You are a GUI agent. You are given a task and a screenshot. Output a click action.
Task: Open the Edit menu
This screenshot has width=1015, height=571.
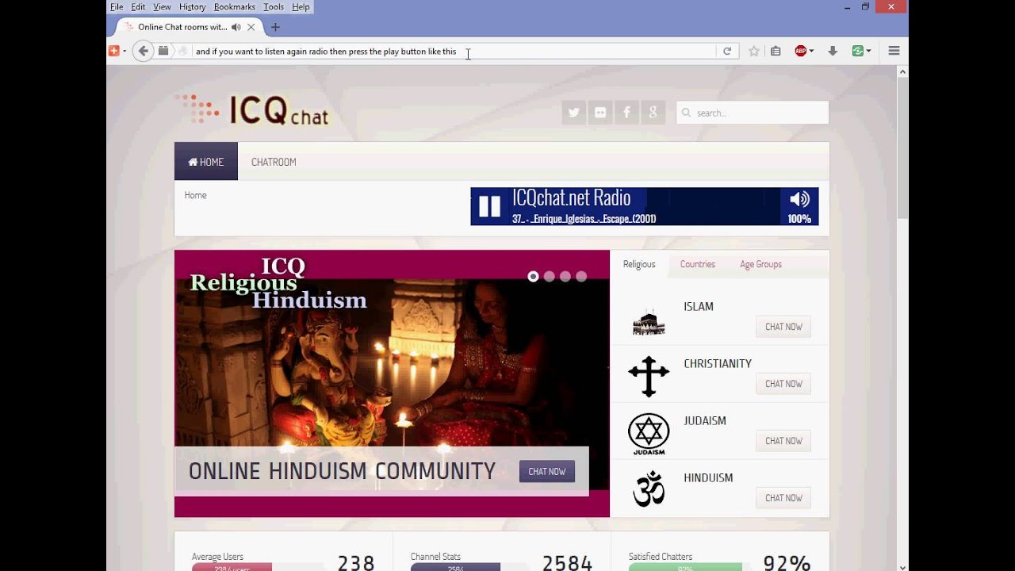coord(138,7)
